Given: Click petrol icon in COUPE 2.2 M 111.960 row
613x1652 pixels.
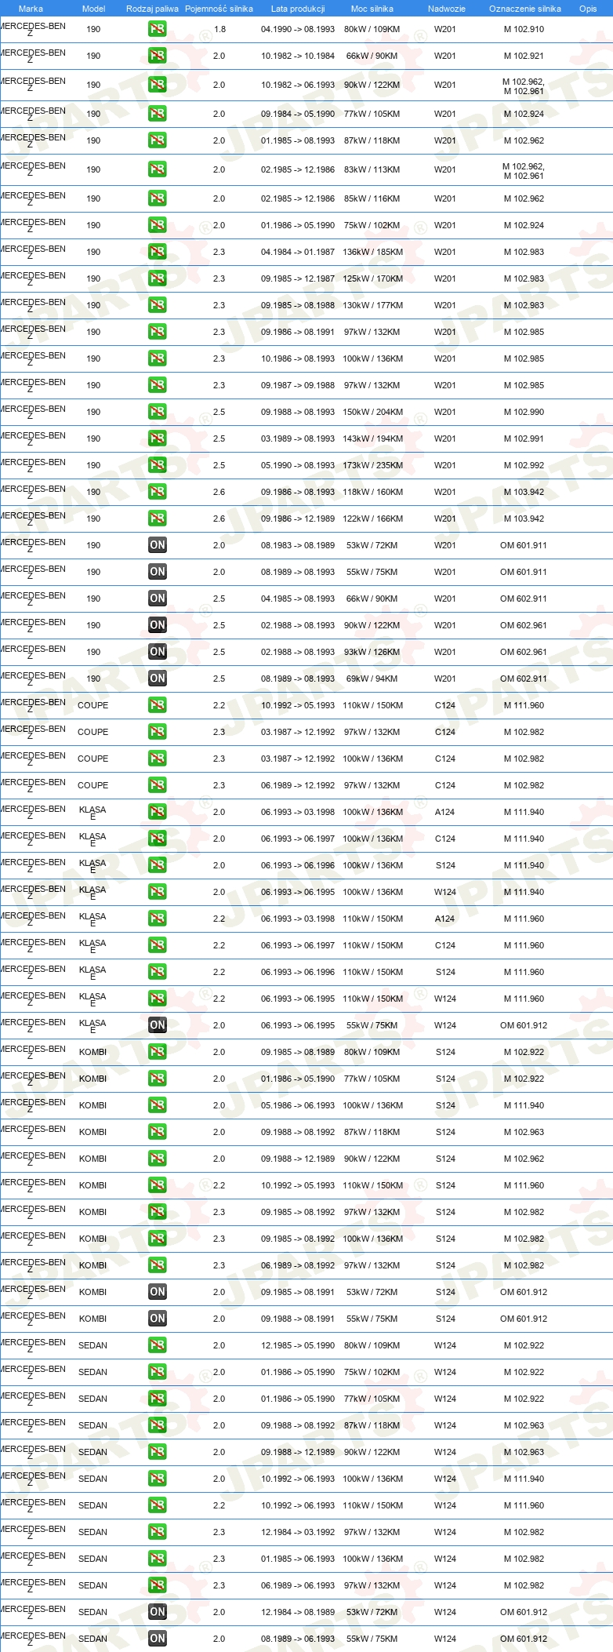Looking at the screenshot, I should click(158, 705).
